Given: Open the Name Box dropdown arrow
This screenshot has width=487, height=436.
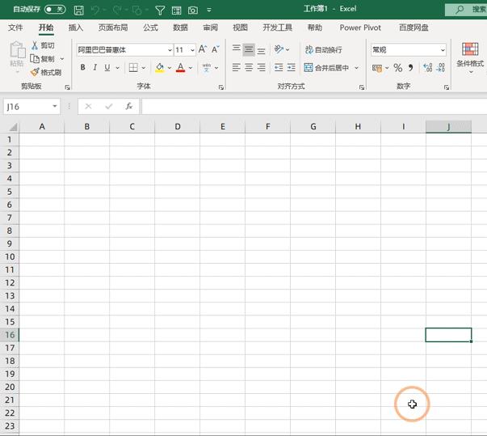Looking at the screenshot, I should coord(55,107).
